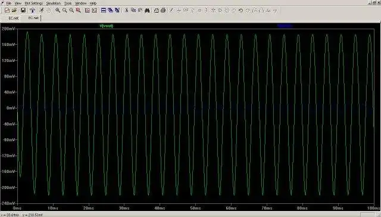Screen dimensions: 381x217
Task: Open Print Setup icon
Action: pyautogui.click(x=156, y=10)
